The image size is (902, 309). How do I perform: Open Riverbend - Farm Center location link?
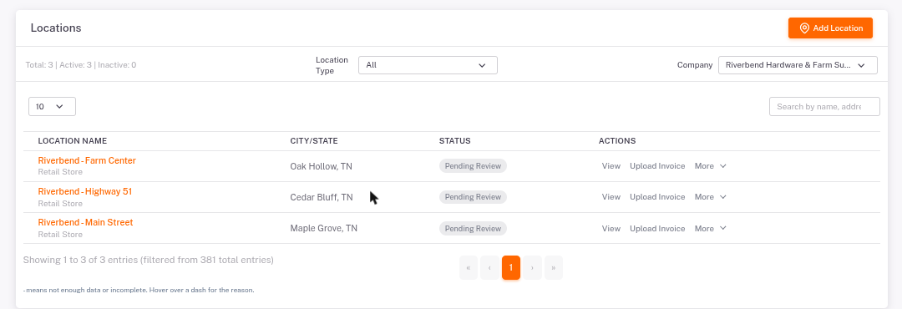87,160
